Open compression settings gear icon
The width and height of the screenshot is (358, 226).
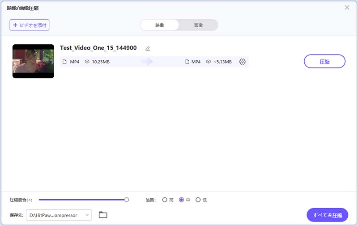pyautogui.click(x=243, y=62)
